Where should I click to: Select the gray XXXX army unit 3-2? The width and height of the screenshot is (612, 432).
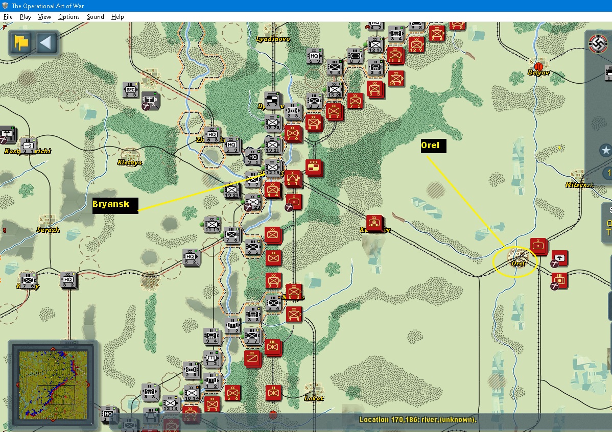(272, 100)
